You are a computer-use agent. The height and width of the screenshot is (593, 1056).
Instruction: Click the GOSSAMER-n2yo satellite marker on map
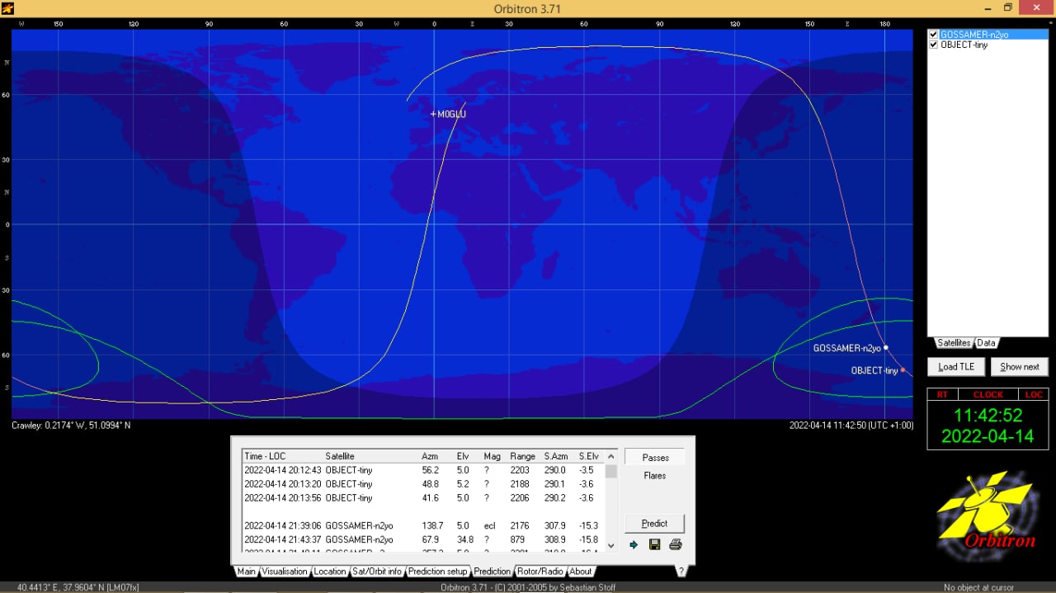click(886, 348)
